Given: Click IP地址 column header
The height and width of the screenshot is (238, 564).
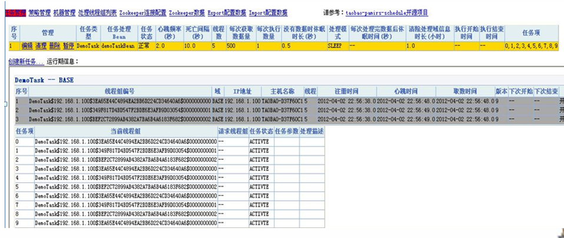Looking at the screenshot, I should tap(242, 91).
